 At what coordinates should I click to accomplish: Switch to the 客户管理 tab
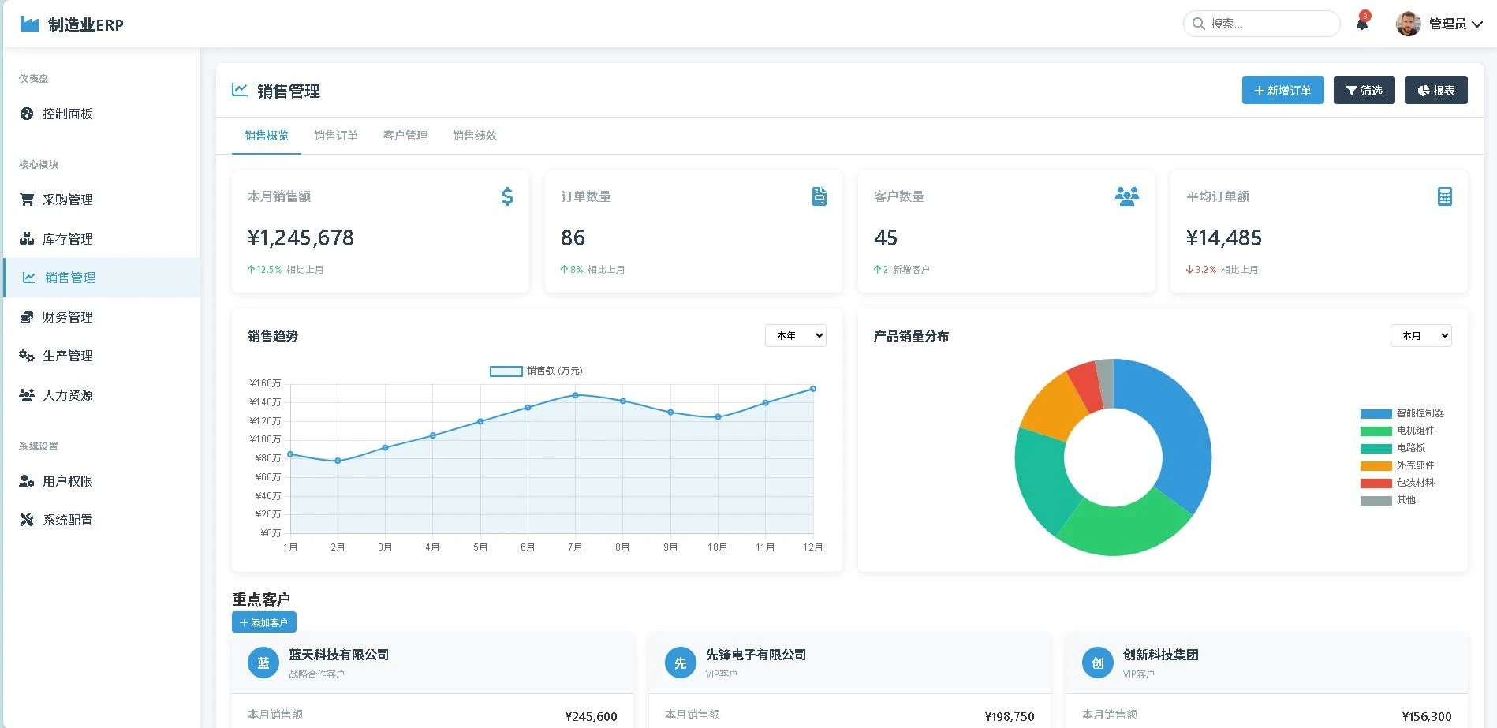pos(405,136)
